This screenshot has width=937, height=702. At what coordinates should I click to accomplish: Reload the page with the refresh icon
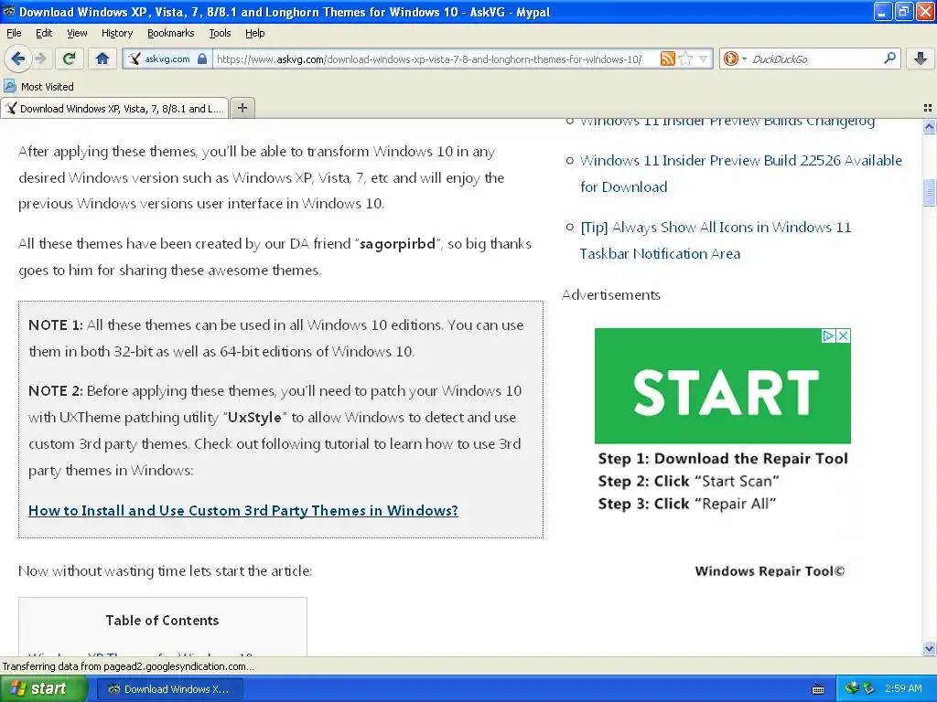pos(70,58)
